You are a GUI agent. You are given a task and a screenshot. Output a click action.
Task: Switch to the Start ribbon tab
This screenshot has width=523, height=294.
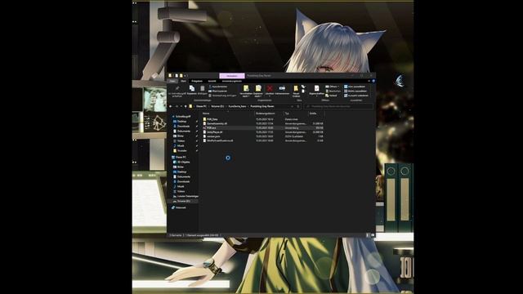(183, 81)
